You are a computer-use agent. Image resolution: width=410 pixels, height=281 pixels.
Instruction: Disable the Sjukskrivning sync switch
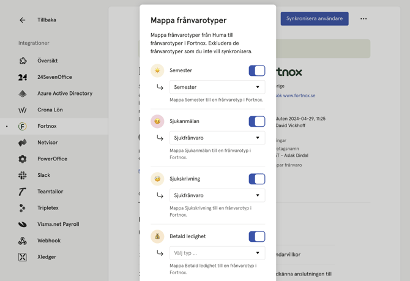pos(257,179)
